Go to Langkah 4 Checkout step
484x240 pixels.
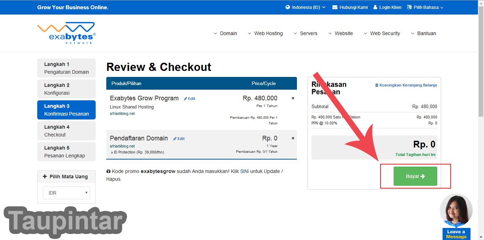pyautogui.click(x=66, y=131)
